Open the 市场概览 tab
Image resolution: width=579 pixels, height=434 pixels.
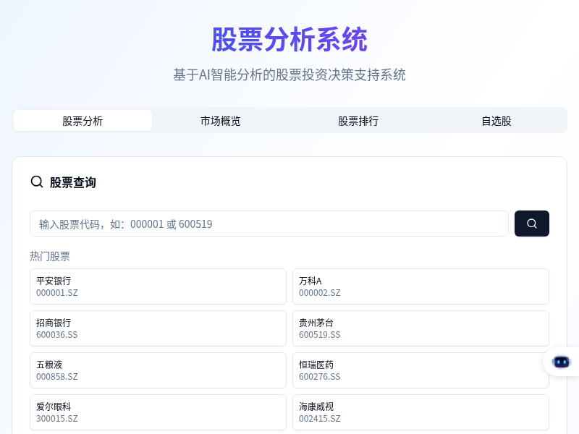point(221,121)
